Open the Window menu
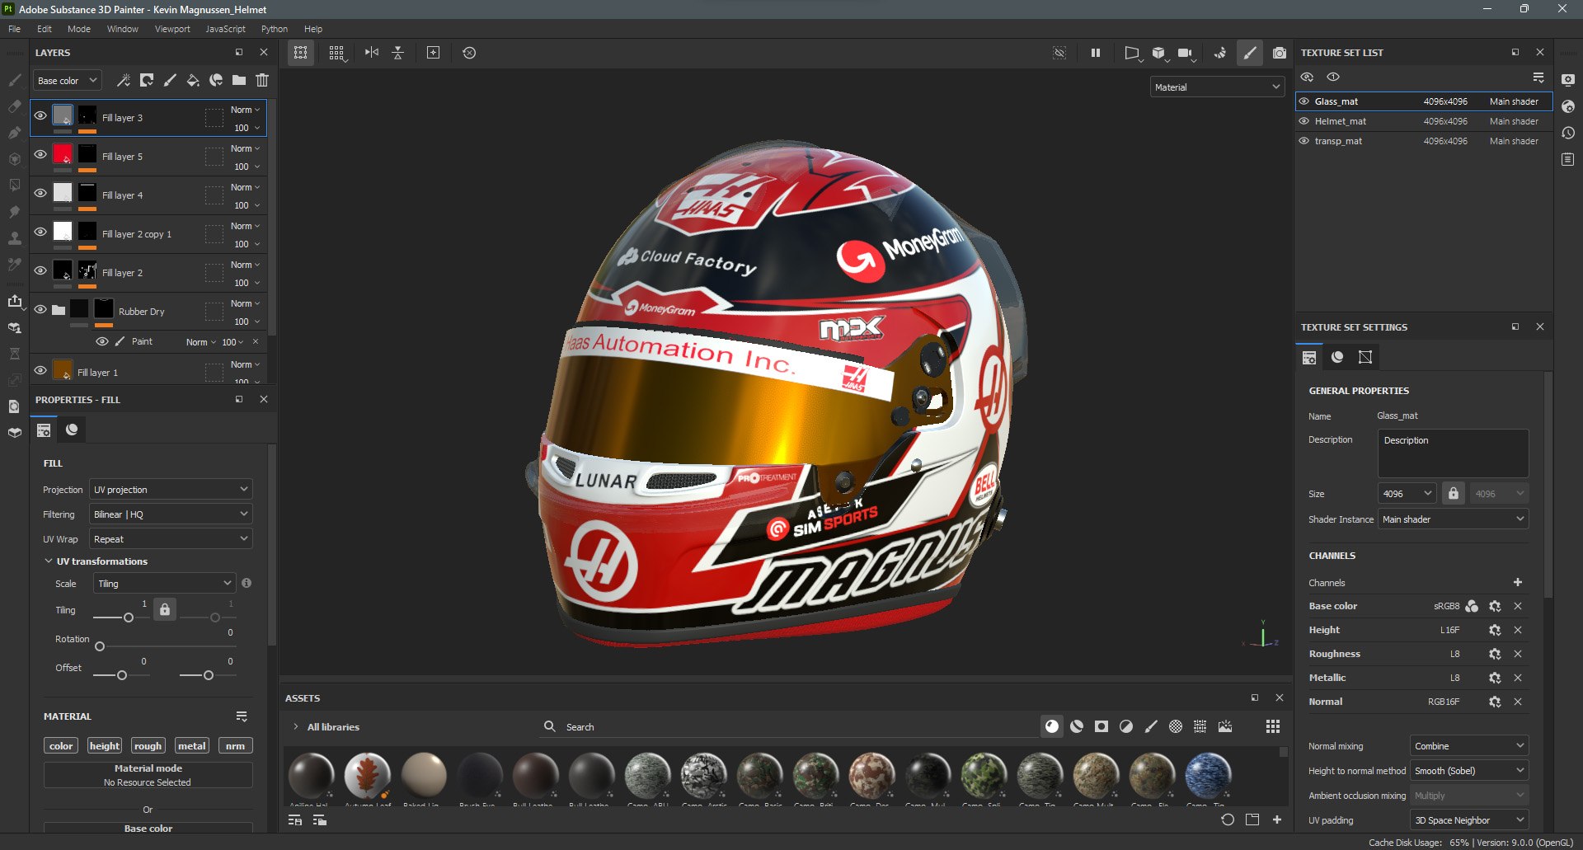Screen dimensions: 1583x850 click(123, 29)
